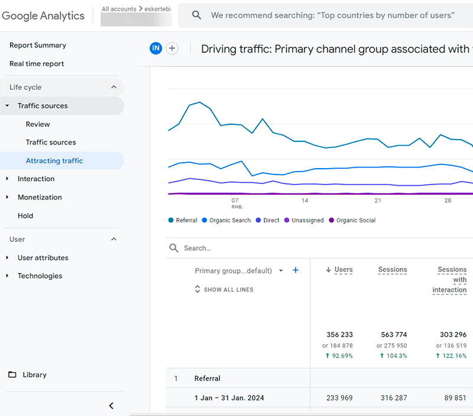Click the 07 date axis label
The width and height of the screenshot is (473, 416).
click(235, 200)
